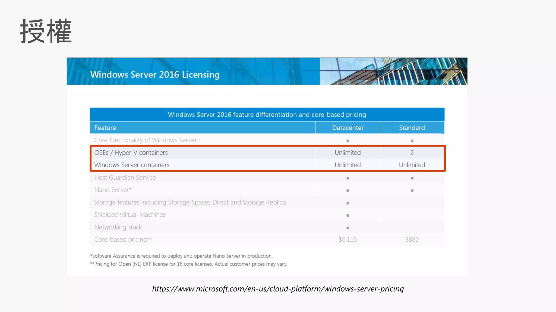Click the Datacenter dot for Shielded Virtual Machines
The image size is (556, 312).
click(348, 216)
